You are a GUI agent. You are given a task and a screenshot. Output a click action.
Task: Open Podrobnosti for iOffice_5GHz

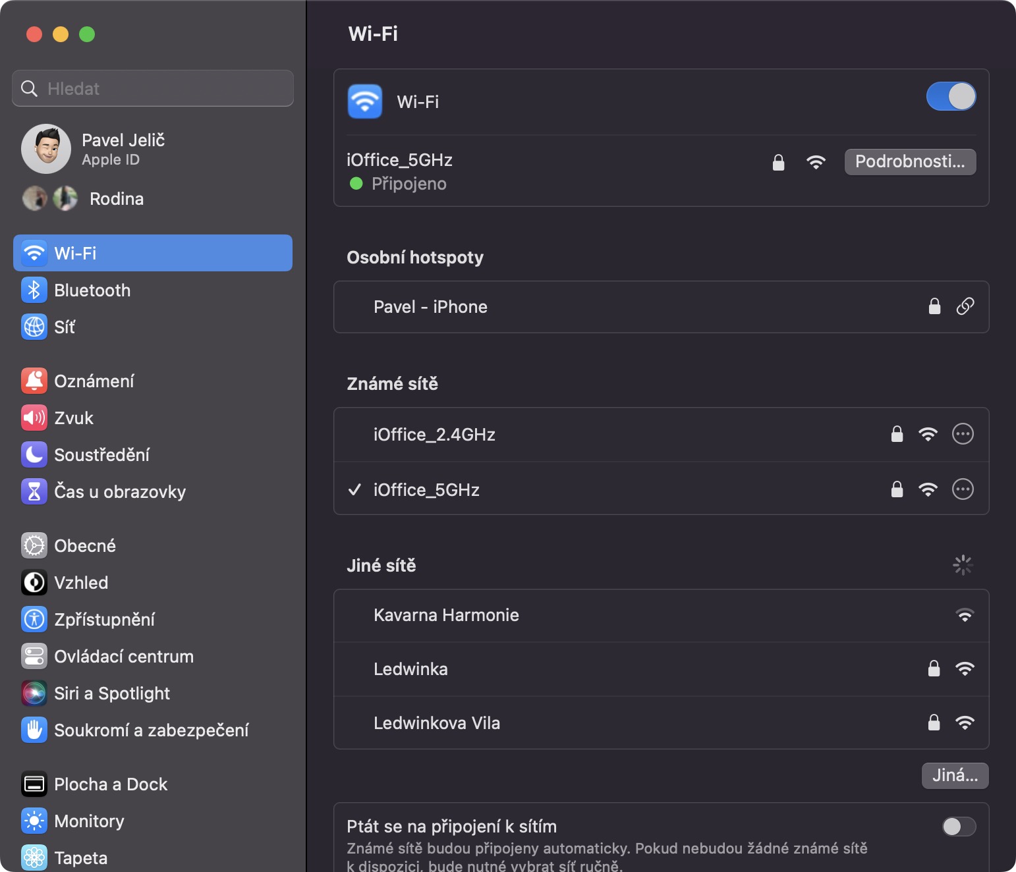point(910,162)
